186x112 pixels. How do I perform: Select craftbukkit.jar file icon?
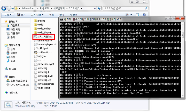tap(36, 52)
